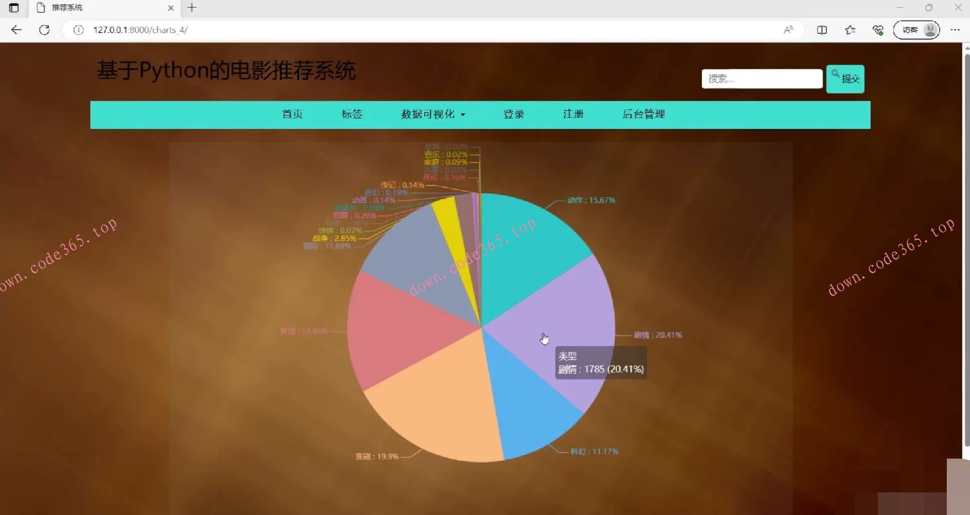Select 首页 in the navigation bar
The image size is (970, 515).
(292, 114)
